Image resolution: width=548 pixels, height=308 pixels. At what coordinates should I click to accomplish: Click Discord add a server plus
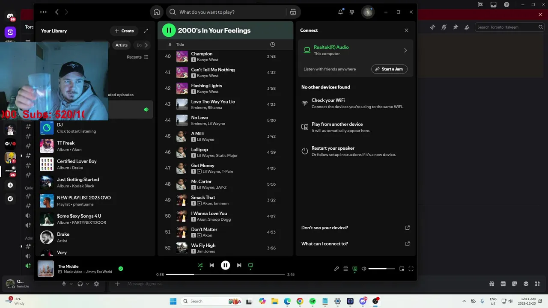click(10, 185)
